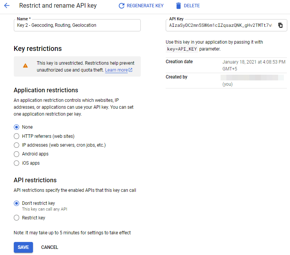290x255 pixels.
Task: Click the Regenerate Key circular arrow icon
Action: pos(122,6)
